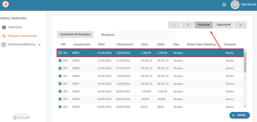Click date 05/06/2024 in row 40896

click(x=104, y=91)
